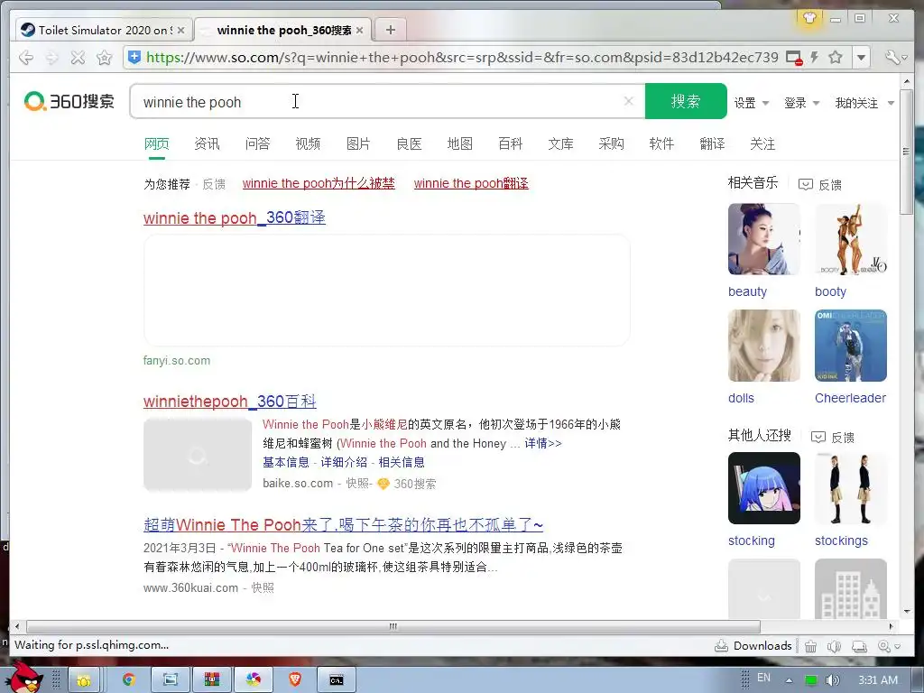Stop loading the page with X button
The height and width of the screenshot is (693, 924).
tap(78, 58)
